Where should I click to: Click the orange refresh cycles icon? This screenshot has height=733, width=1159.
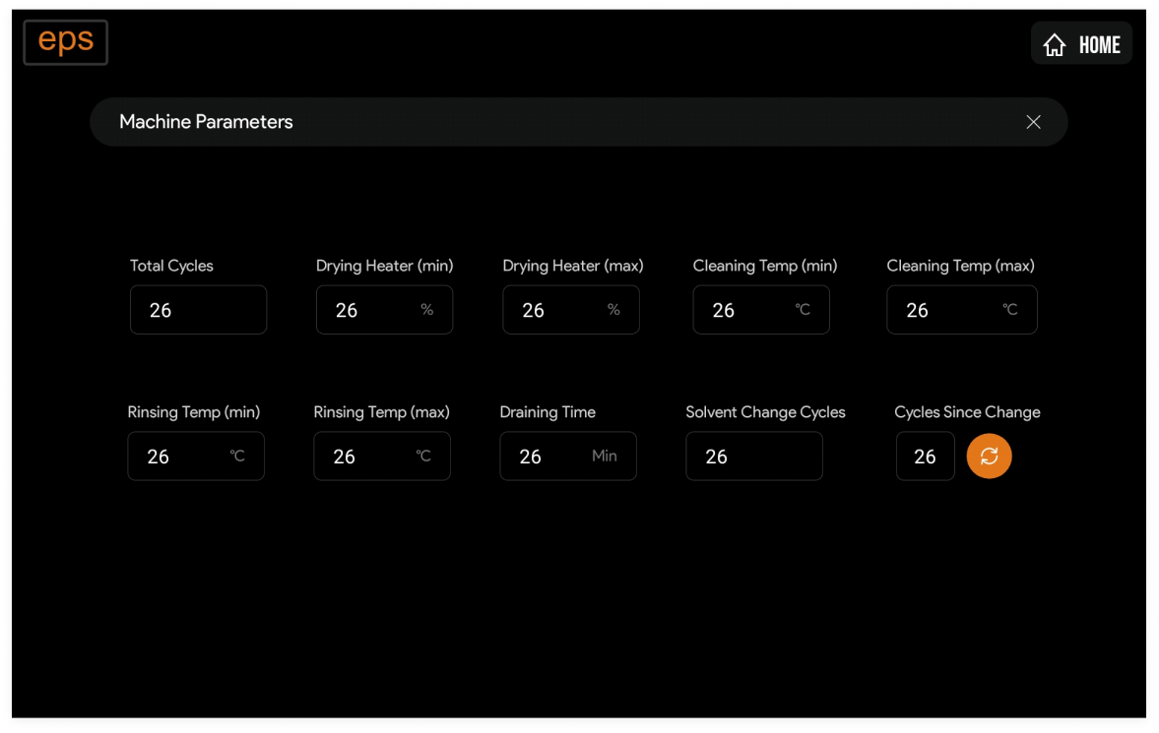[989, 457]
